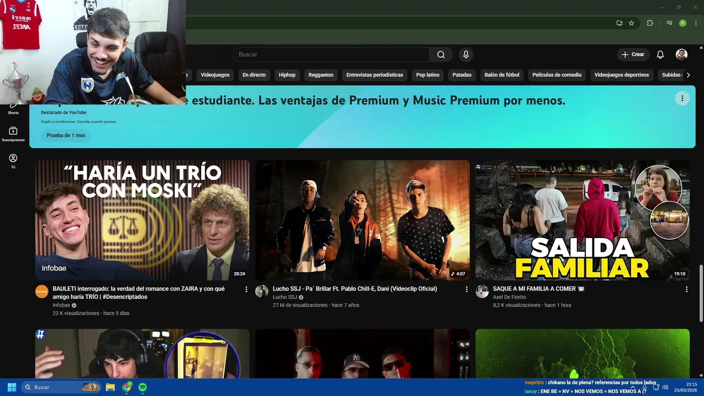
Task: Select the En directo filter chip
Action: (254, 75)
